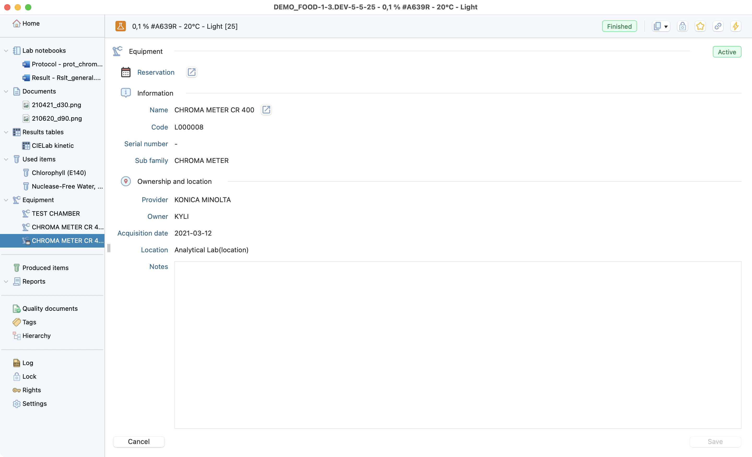This screenshot has height=457, width=752.
Task: Toggle the Finished status badge
Action: point(619,26)
